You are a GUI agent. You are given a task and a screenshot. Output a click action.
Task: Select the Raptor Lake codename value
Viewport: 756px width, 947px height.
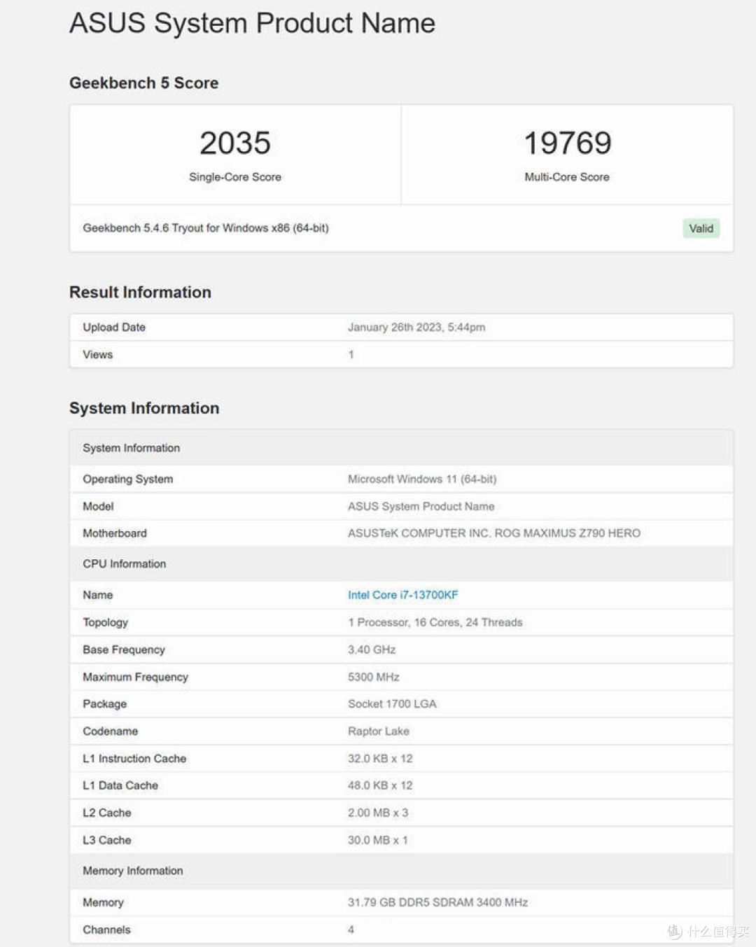[x=379, y=731]
